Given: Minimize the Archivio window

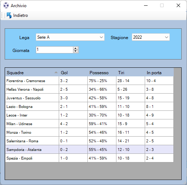Looking at the screenshot, I should [x=146, y=5].
